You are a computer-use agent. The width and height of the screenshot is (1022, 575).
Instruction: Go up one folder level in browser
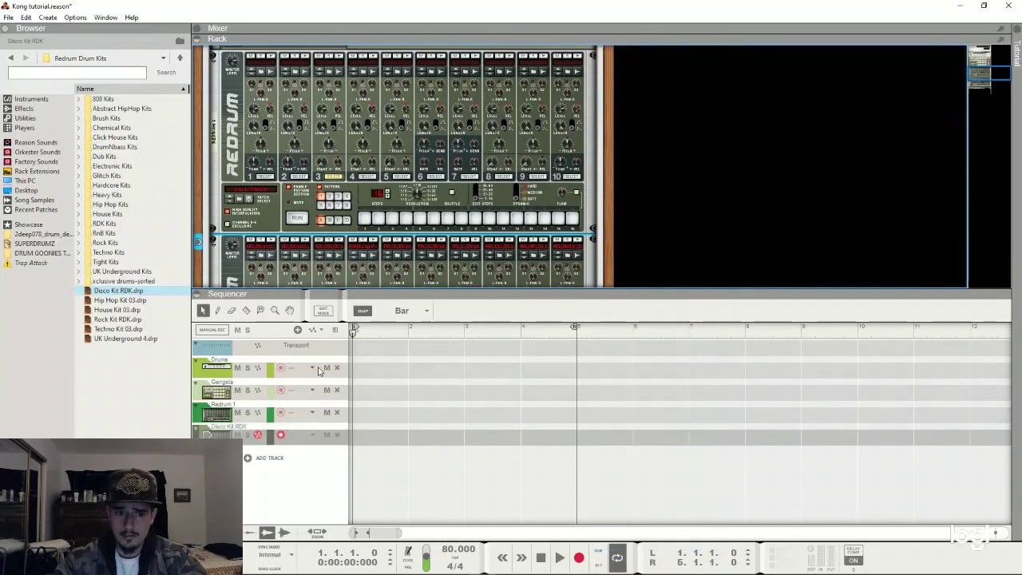(180, 58)
